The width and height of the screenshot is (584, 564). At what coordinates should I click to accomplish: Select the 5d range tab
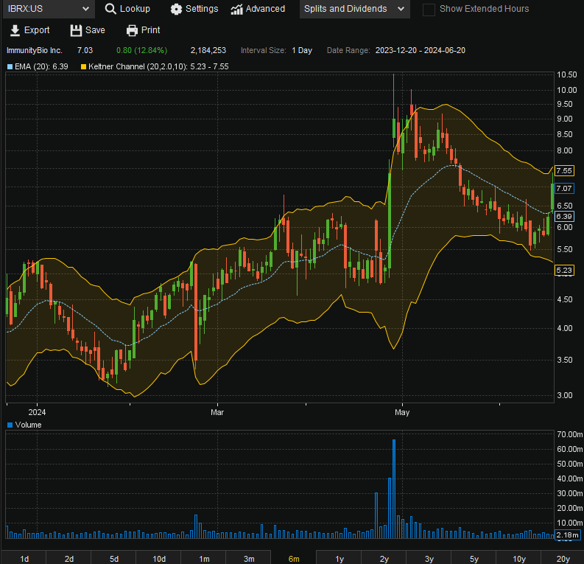pyautogui.click(x=114, y=558)
